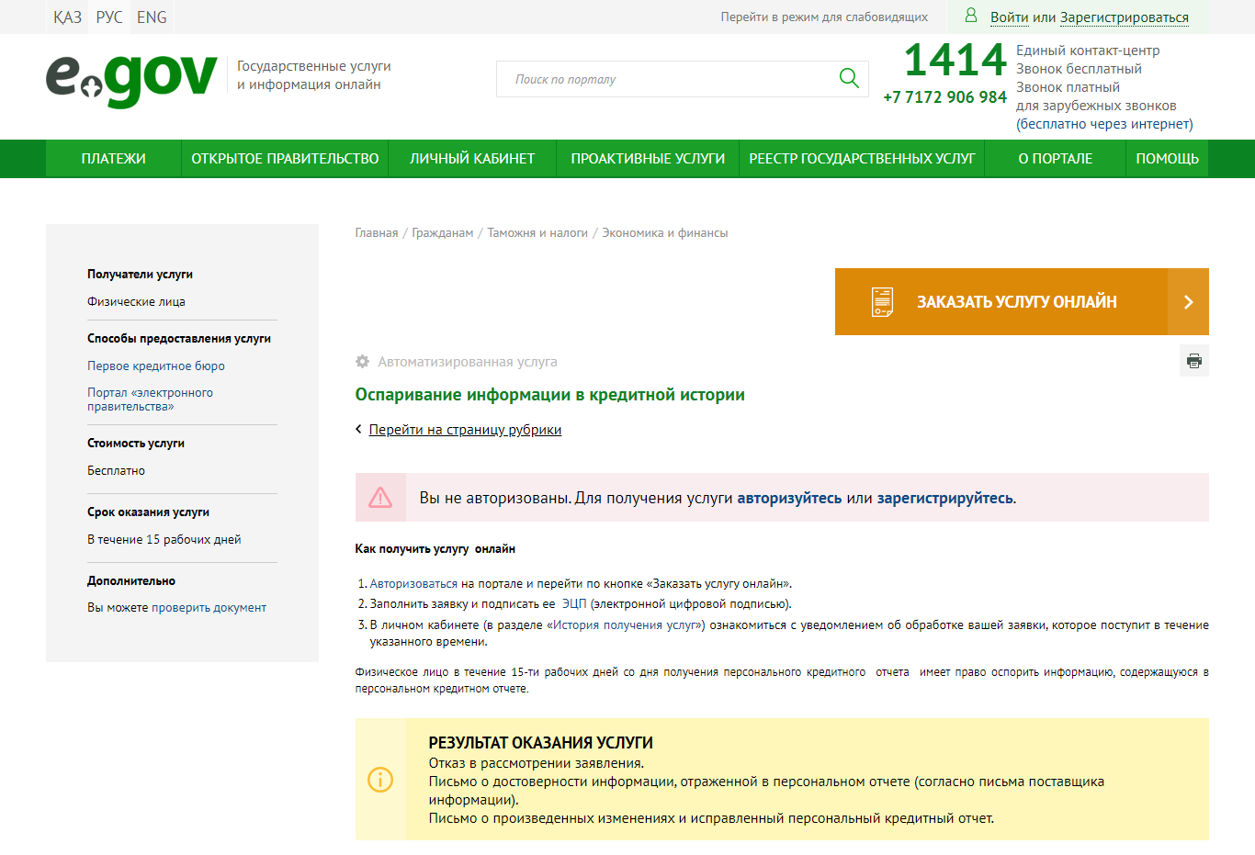The height and width of the screenshot is (855, 1255).
Task: Switch language to РУС
Action: [109, 17]
